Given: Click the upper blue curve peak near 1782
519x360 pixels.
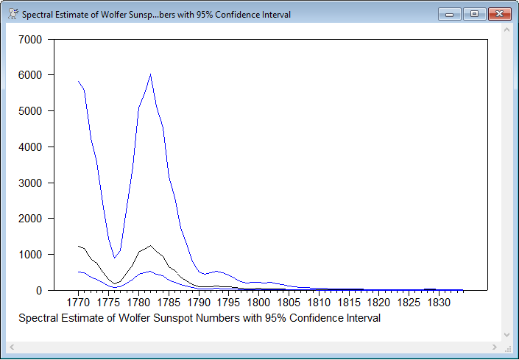Looking at the screenshot, I should [150, 74].
